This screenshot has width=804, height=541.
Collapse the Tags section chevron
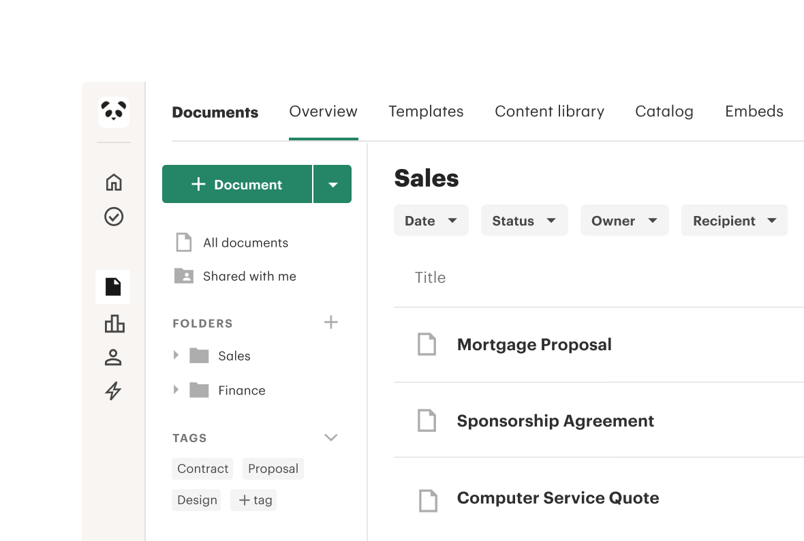331,437
